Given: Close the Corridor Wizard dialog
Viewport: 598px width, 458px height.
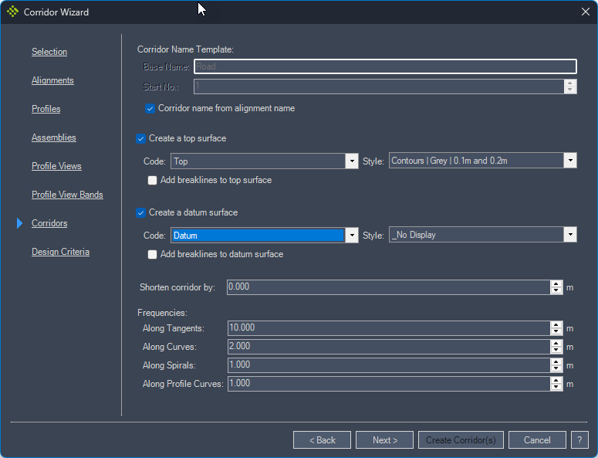Looking at the screenshot, I should (586, 12).
